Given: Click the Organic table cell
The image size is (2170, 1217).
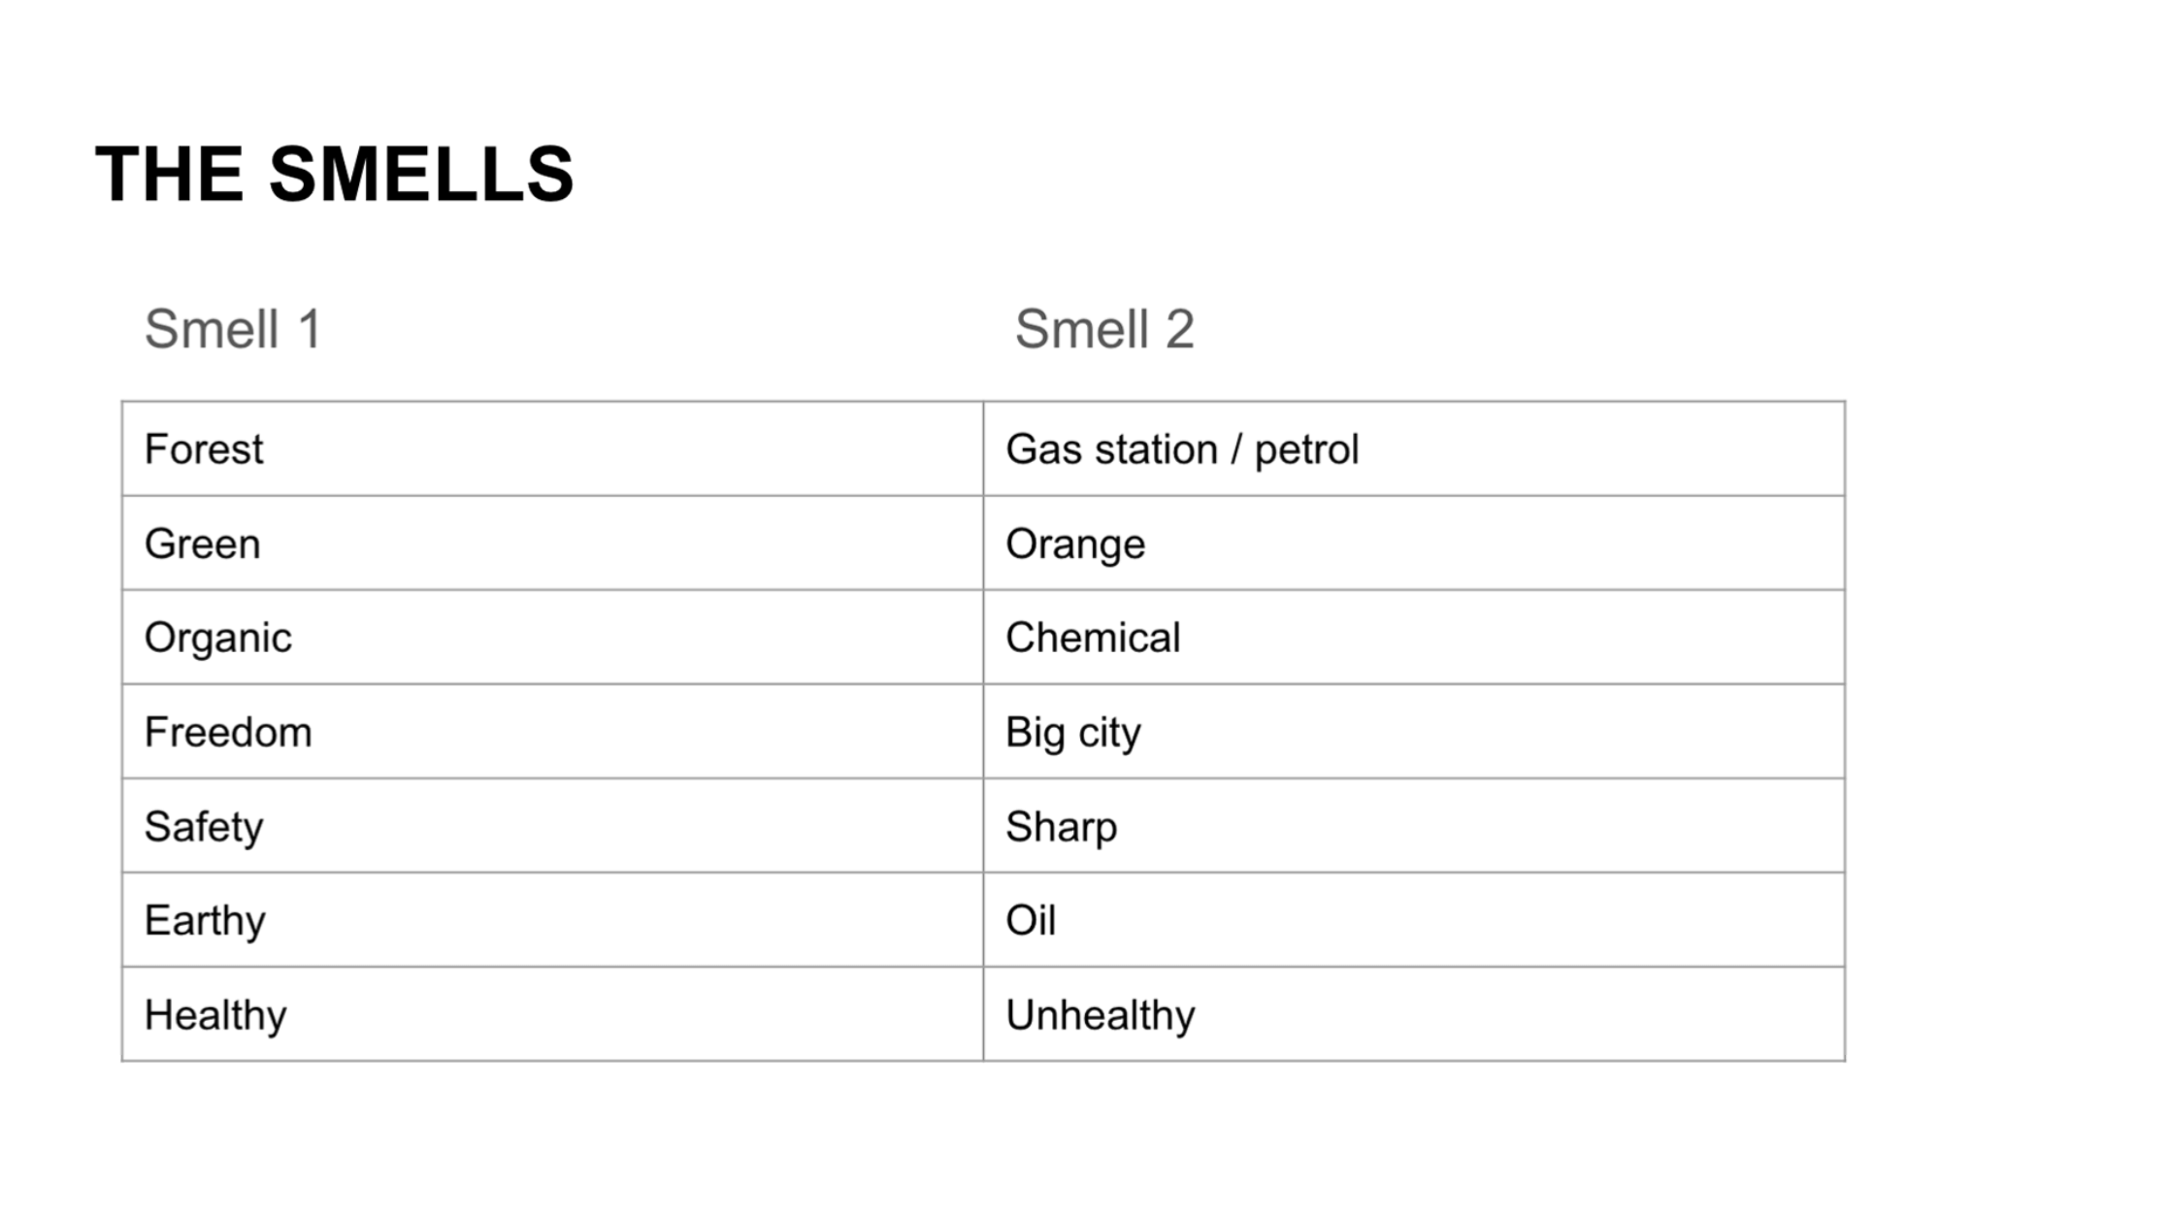Looking at the screenshot, I should pos(552,637).
